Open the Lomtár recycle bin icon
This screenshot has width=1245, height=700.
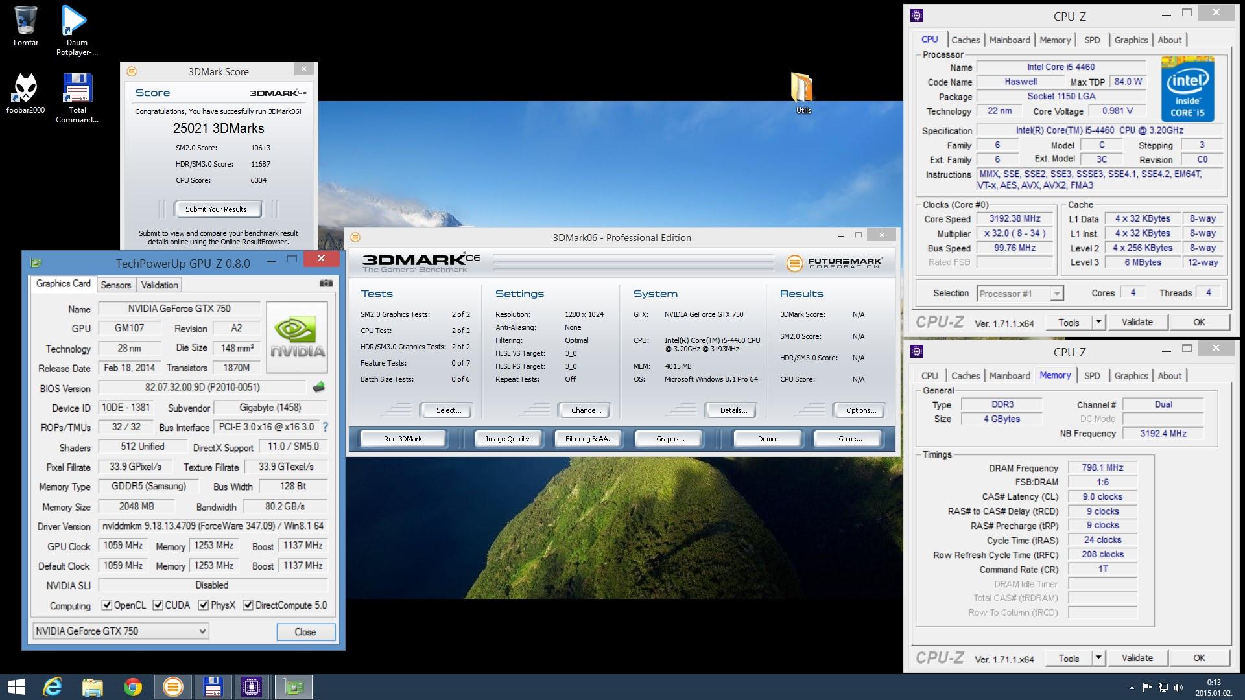tap(26, 26)
